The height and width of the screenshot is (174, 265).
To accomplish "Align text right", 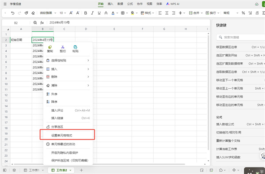I will click(x=174, y=13).
